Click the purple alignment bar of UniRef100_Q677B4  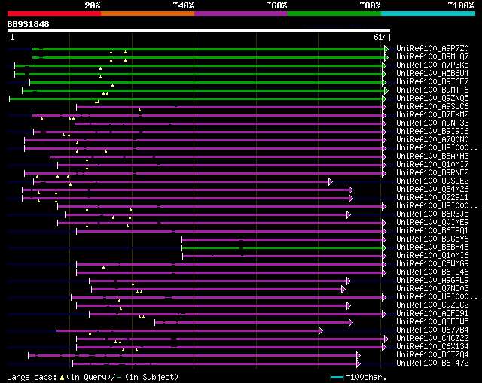click(188, 331)
